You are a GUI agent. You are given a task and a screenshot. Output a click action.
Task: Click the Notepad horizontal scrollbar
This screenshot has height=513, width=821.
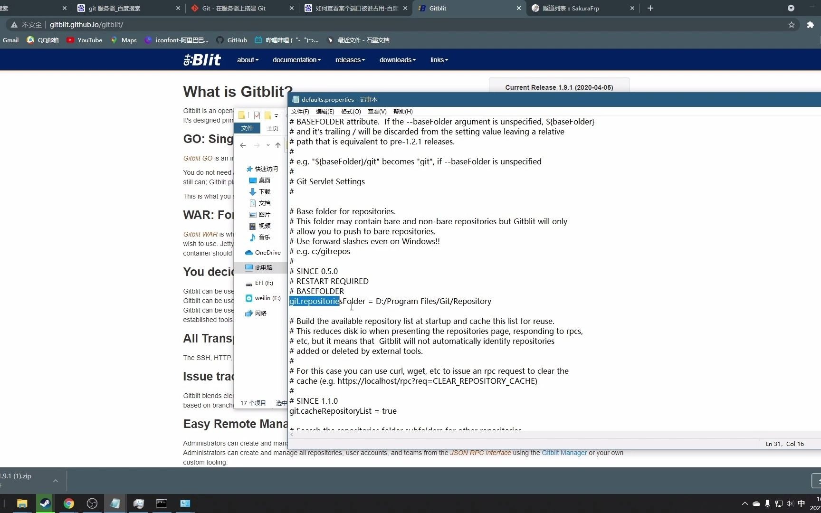click(523, 434)
